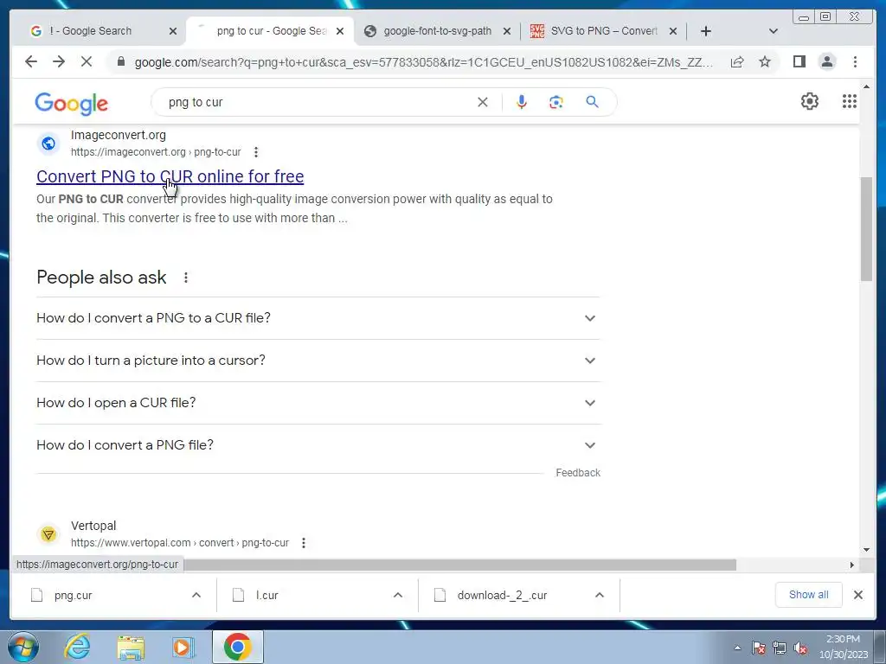Open options menu for download-_2_.cur
The height and width of the screenshot is (664, 886).
coord(600,595)
